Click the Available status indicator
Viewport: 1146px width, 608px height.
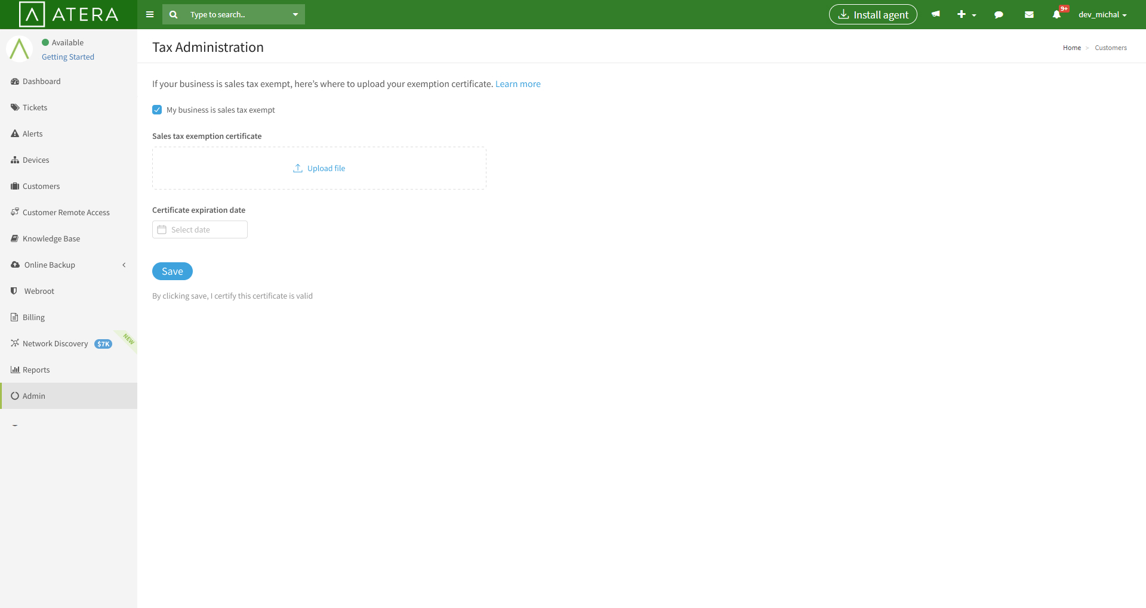[x=63, y=42]
